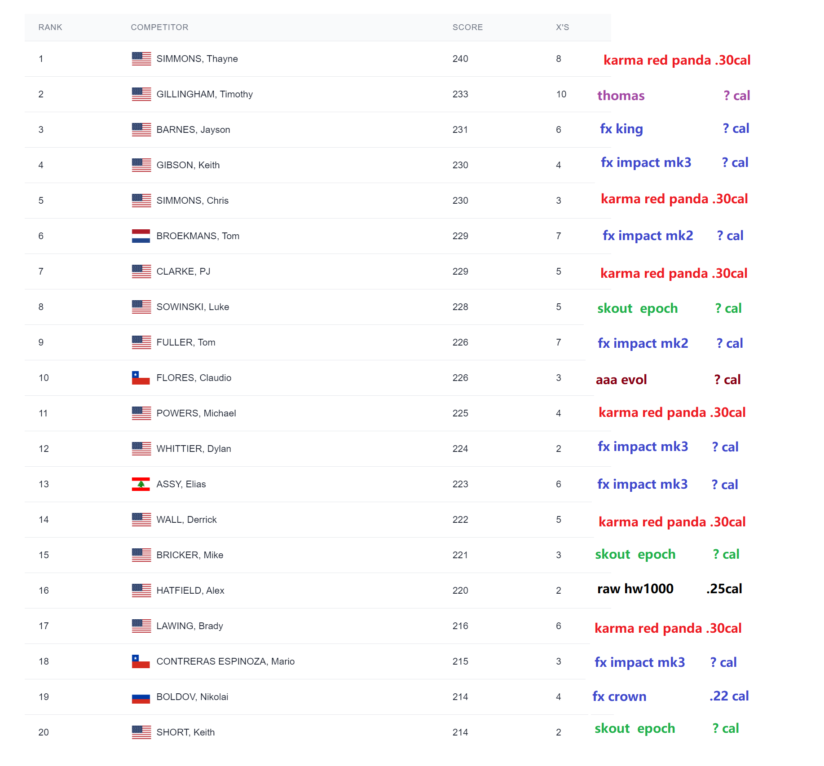Click the US flag next to HATFIELD, Alex

point(141,591)
